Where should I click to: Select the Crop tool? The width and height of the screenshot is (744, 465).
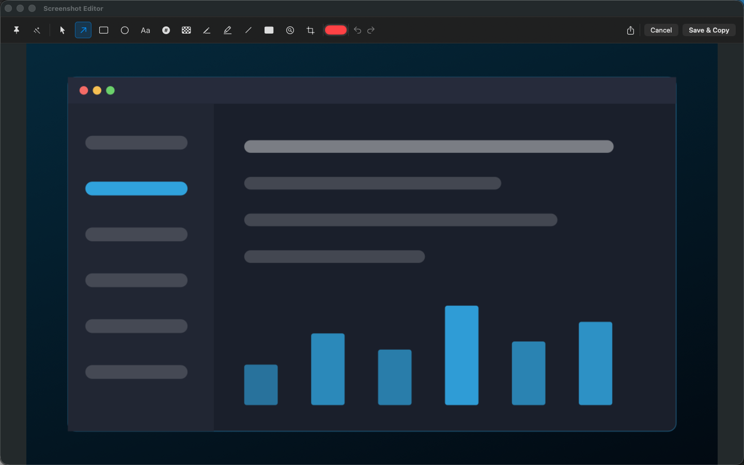(x=311, y=30)
